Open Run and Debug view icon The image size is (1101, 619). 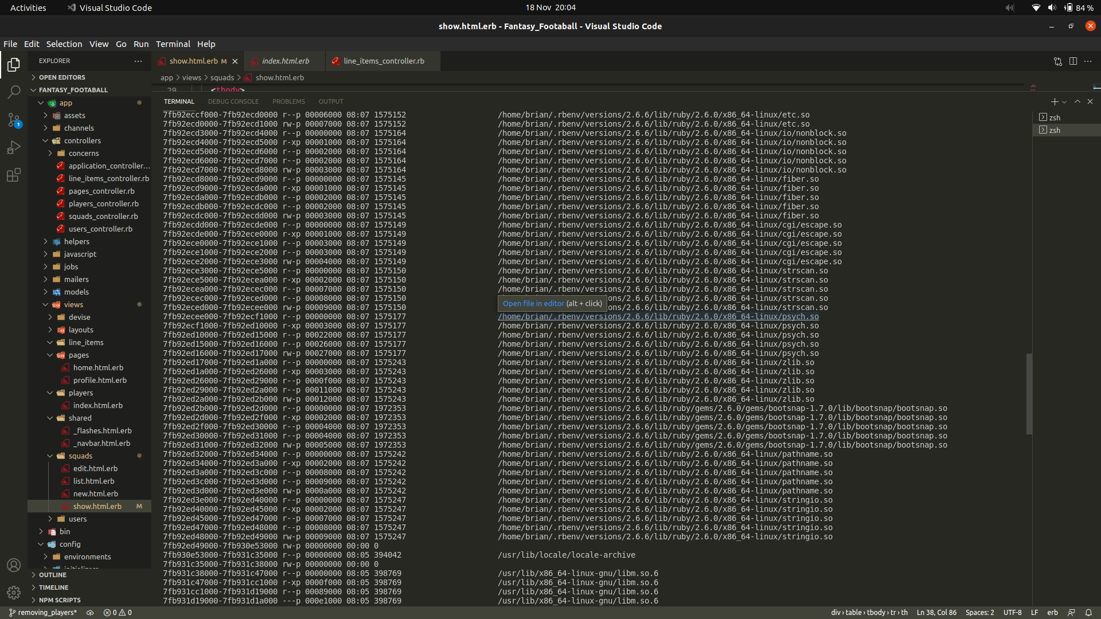click(x=14, y=147)
